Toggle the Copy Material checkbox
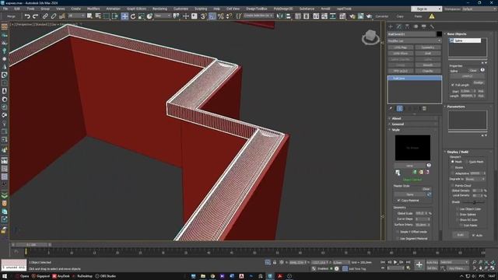The image size is (498, 280). point(398,201)
